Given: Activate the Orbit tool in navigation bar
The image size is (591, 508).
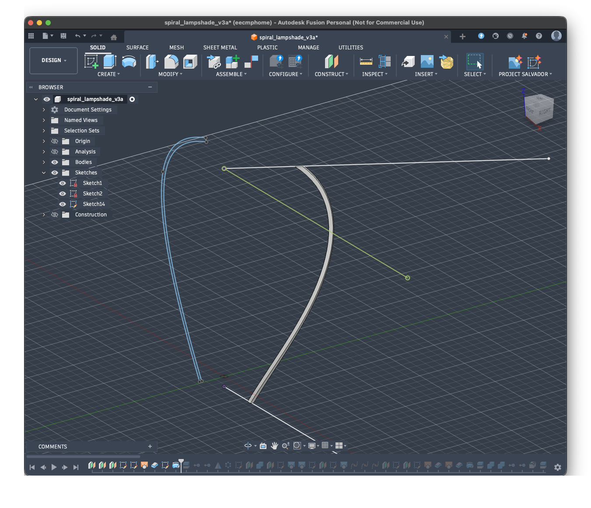Looking at the screenshot, I should coord(247,445).
